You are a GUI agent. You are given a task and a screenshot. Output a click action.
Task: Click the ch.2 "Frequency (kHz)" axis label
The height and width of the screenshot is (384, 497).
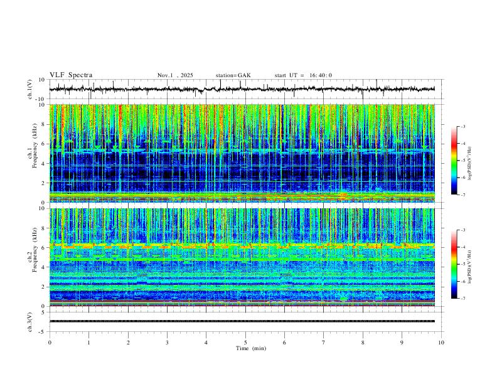[35, 250]
